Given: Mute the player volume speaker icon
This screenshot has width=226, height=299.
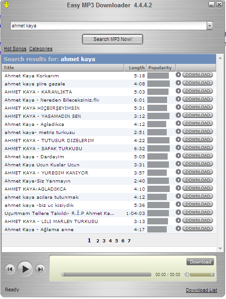Looking at the screenshot, I should click(187, 275).
